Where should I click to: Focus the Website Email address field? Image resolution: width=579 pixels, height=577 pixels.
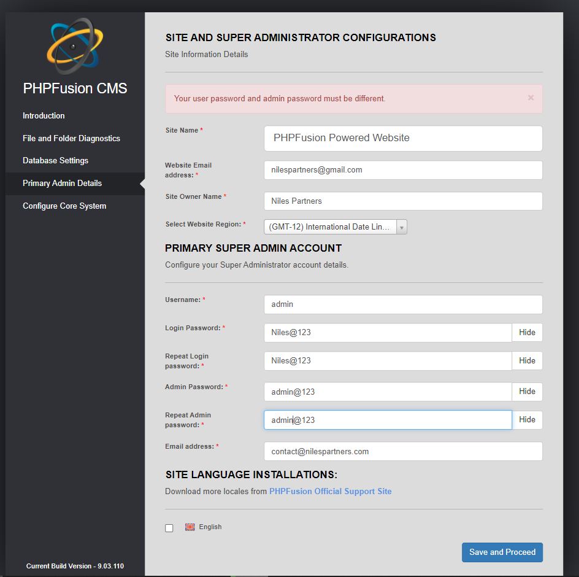pyautogui.click(x=403, y=170)
